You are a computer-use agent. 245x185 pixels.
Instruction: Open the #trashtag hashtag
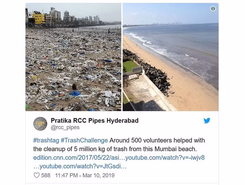pos(46,141)
